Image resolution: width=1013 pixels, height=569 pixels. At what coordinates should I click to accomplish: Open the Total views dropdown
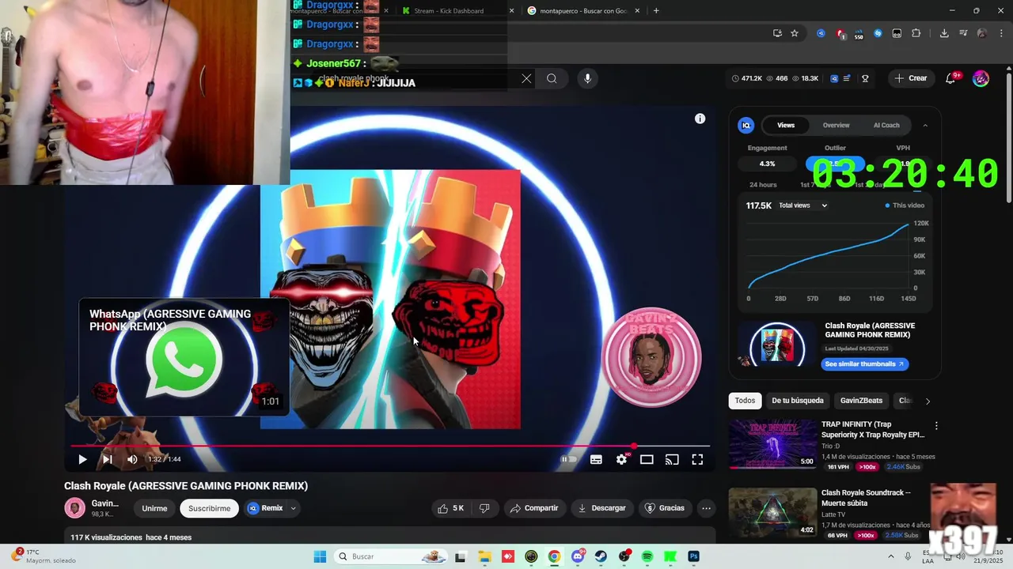(803, 205)
